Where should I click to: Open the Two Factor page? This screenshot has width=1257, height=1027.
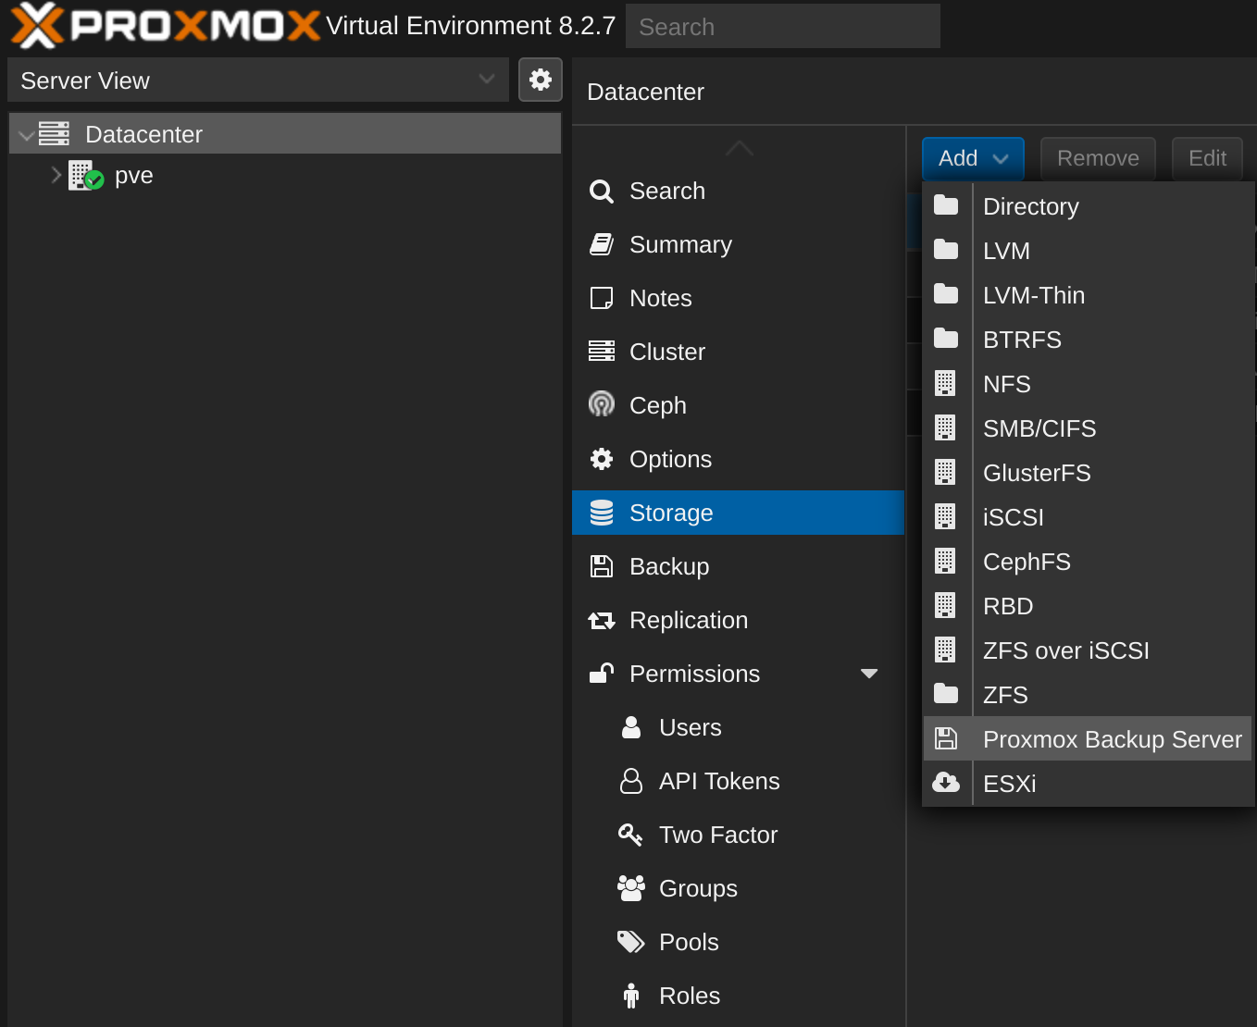[738, 835]
